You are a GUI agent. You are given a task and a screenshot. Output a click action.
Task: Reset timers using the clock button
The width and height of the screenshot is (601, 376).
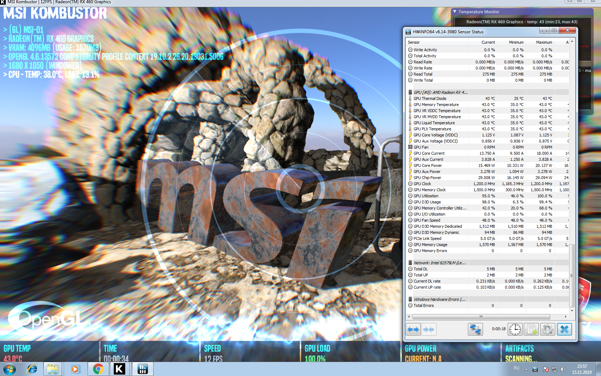pyautogui.click(x=515, y=329)
